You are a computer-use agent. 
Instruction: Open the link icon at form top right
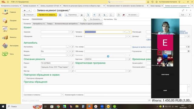pos(183,10)
